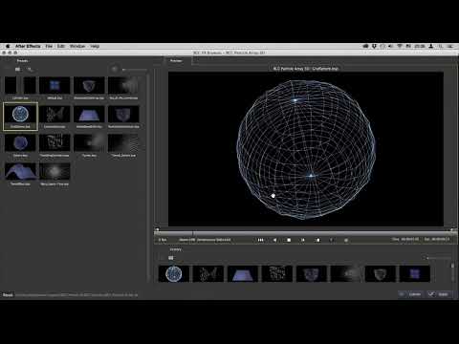Adjust the History thumbnail size slider
459x344 pixels.
click(x=439, y=258)
